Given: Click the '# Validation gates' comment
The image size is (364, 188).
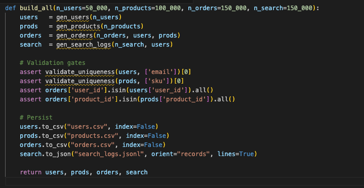Looking at the screenshot, I should coord(53,63).
